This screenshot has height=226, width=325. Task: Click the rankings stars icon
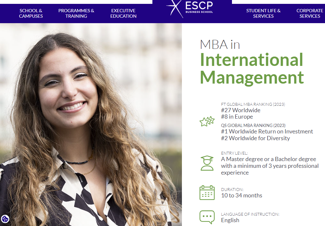pos(207,121)
